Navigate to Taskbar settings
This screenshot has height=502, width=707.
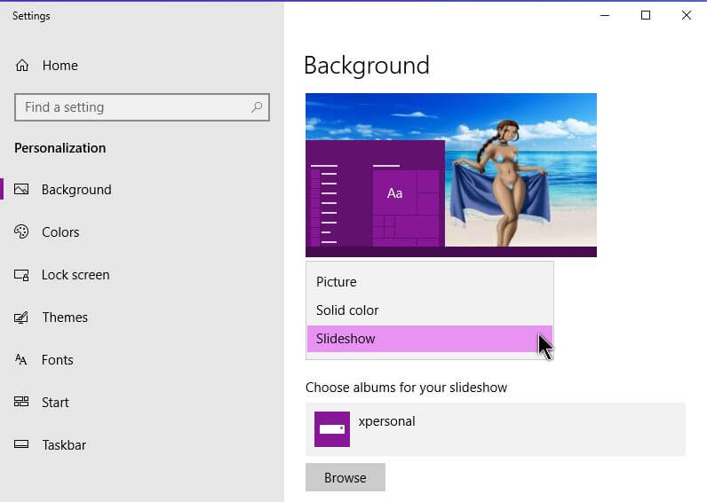(64, 445)
